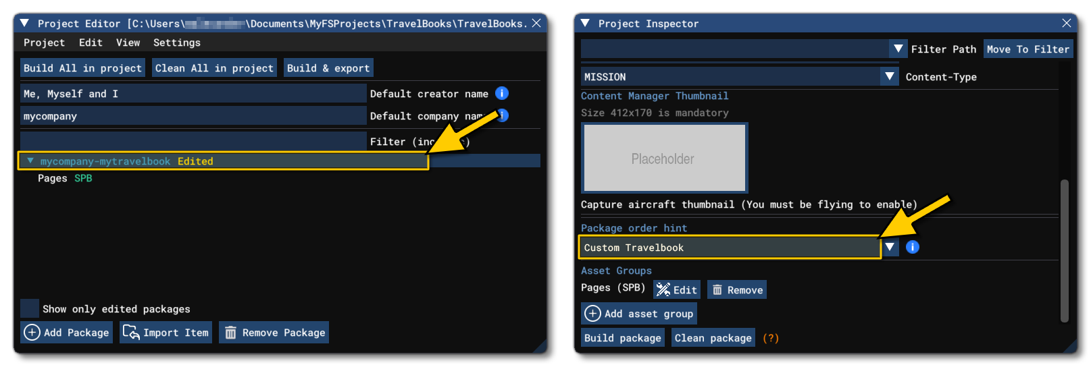The image size is (1091, 367).
Task: Collapse the mycompany-mytravelbook package tree node
Action: coord(30,161)
